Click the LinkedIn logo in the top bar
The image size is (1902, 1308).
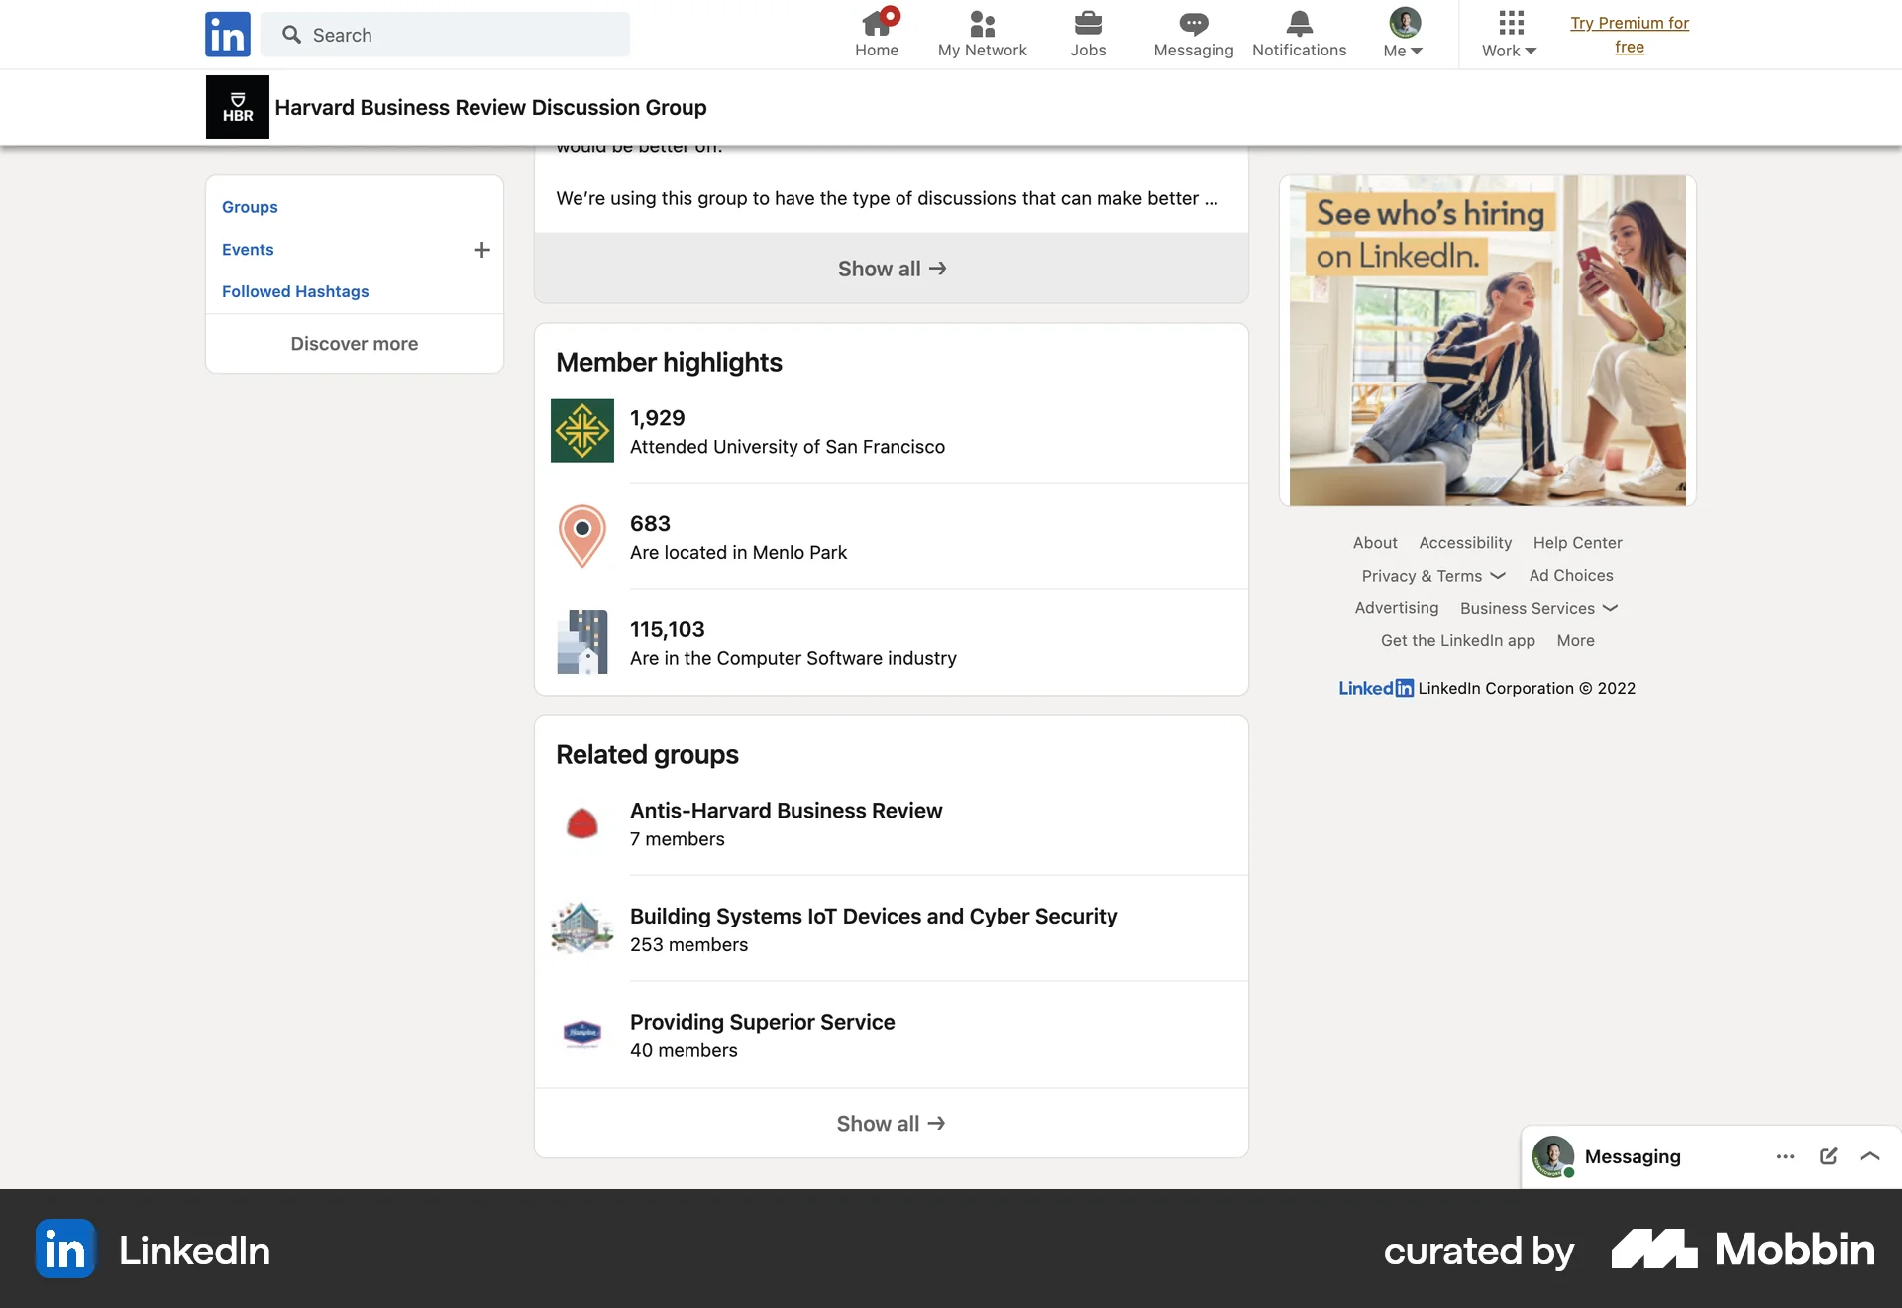pos(227,34)
